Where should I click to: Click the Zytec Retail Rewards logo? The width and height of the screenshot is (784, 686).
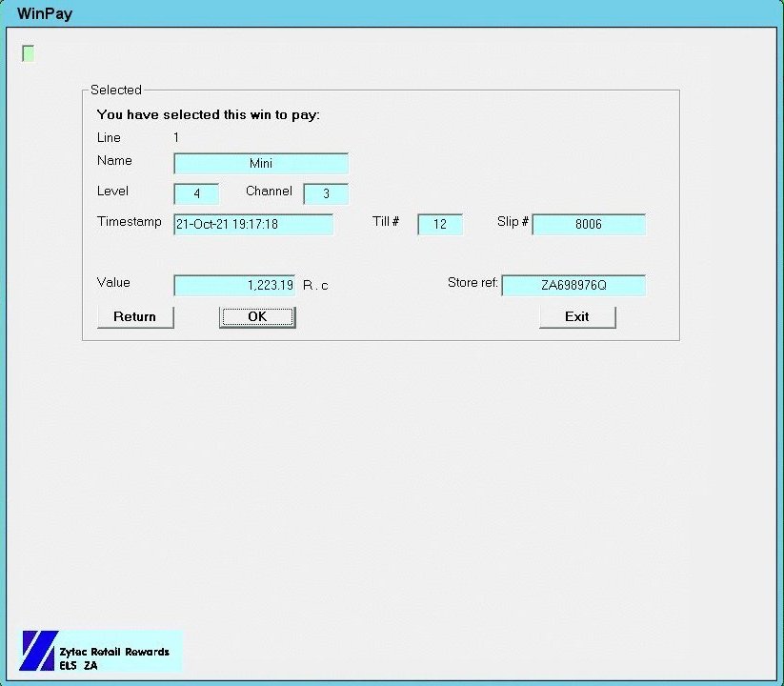[101, 652]
